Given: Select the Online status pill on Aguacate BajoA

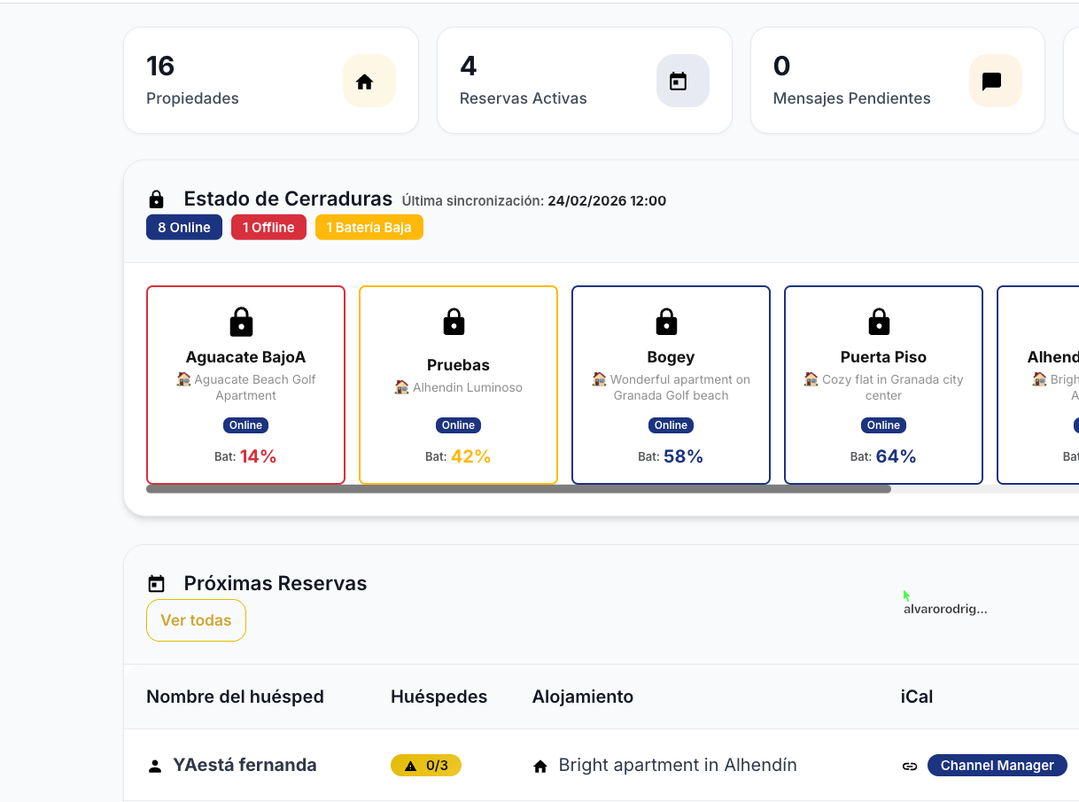Looking at the screenshot, I should coord(245,424).
